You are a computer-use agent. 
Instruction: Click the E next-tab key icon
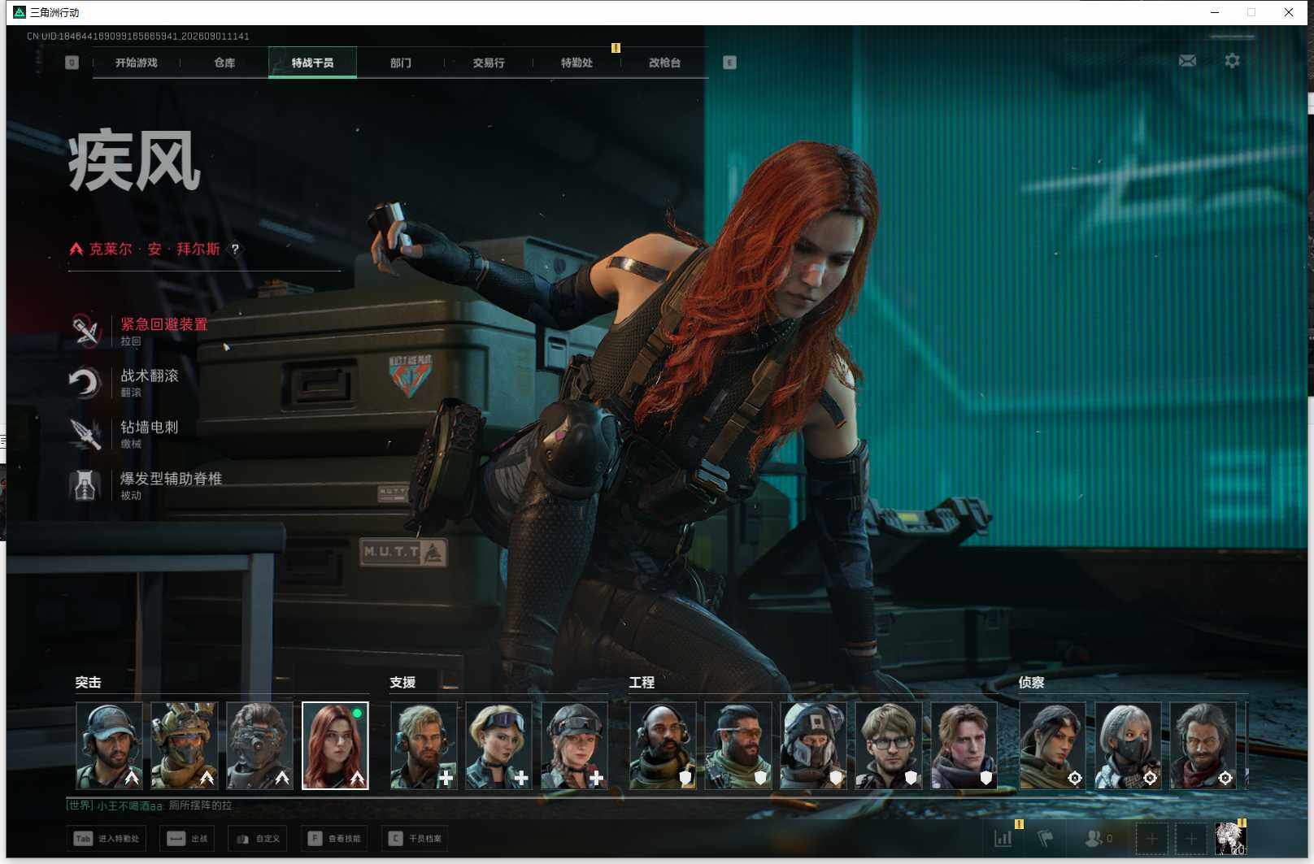[x=729, y=63]
